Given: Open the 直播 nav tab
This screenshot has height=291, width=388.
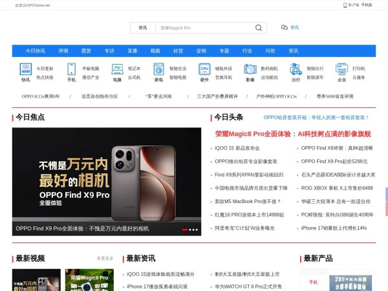Looking at the screenshot, I should click(x=132, y=50).
